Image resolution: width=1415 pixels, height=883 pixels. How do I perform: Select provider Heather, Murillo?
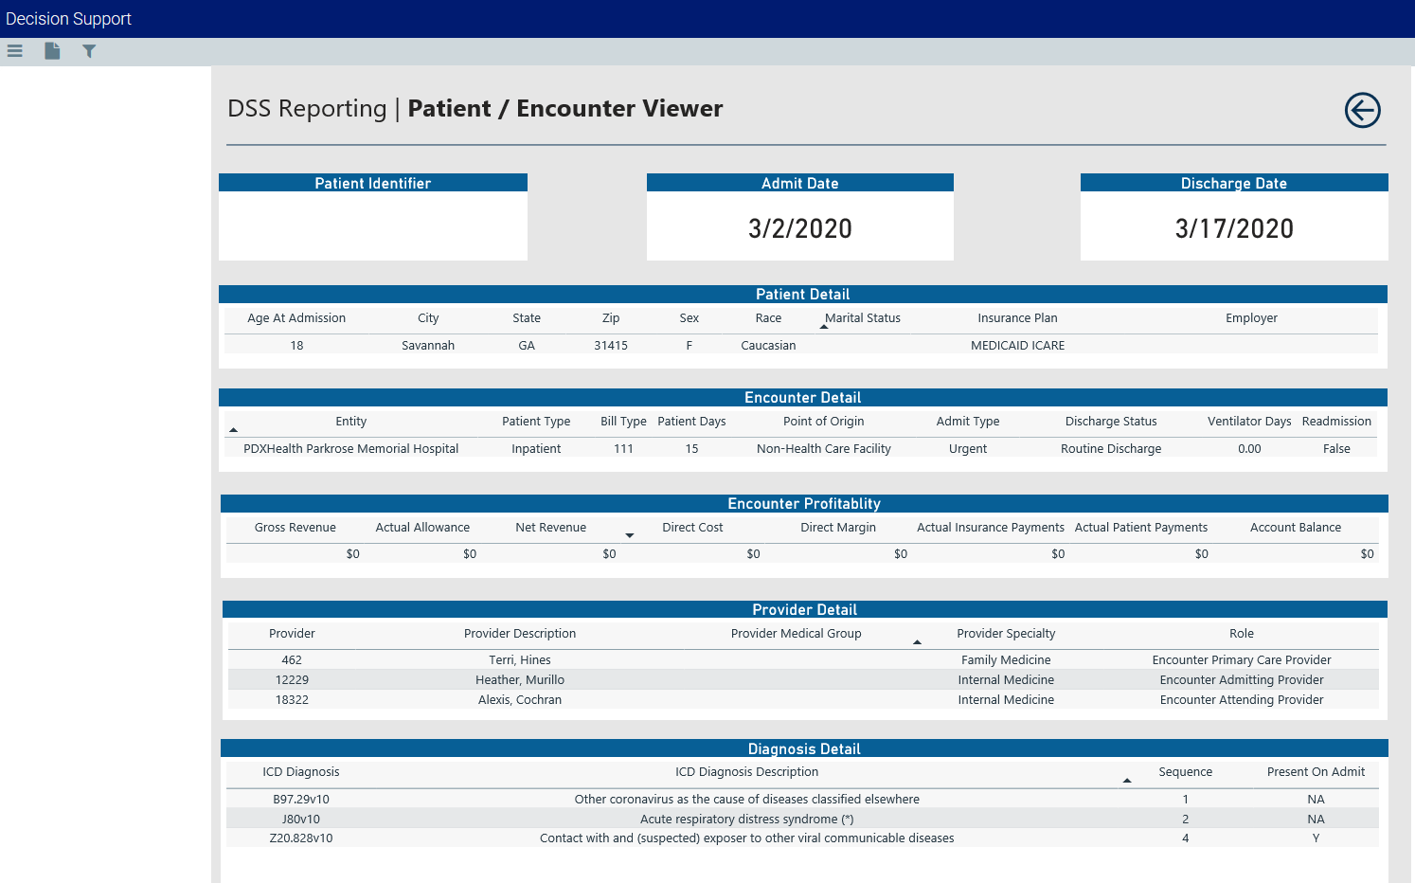pos(520,680)
